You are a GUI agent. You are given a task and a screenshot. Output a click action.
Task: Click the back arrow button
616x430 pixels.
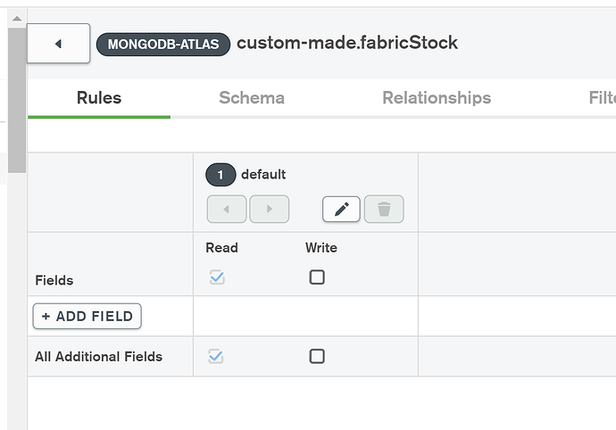(x=58, y=44)
